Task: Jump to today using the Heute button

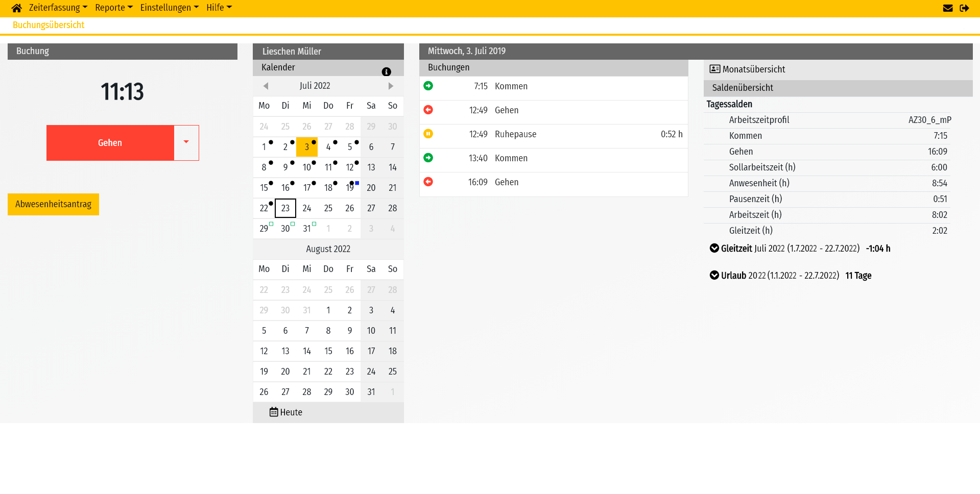Action: pos(291,412)
